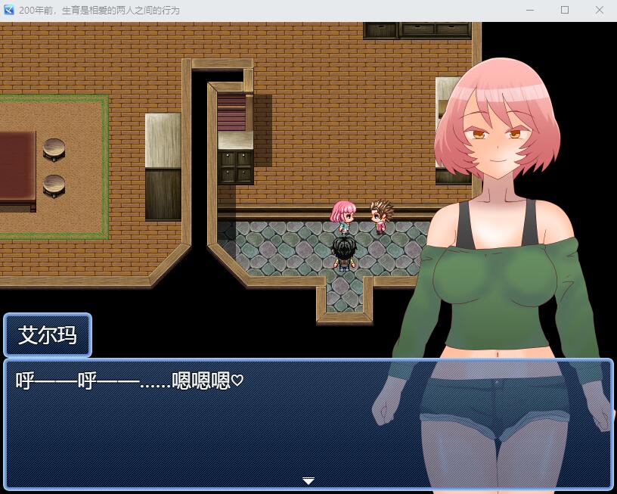Close the game window
The width and height of the screenshot is (617, 494).
click(x=600, y=10)
